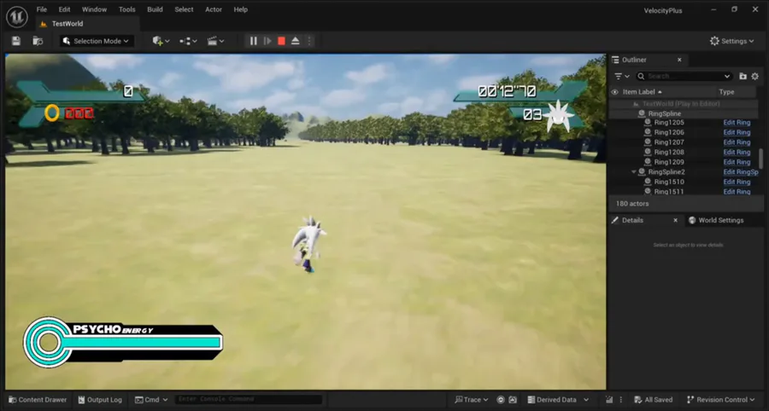Toggle the visibility eye column header
The height and width of the screenshot is (411, 769).
pyautogui.click(x=614, y=92)
